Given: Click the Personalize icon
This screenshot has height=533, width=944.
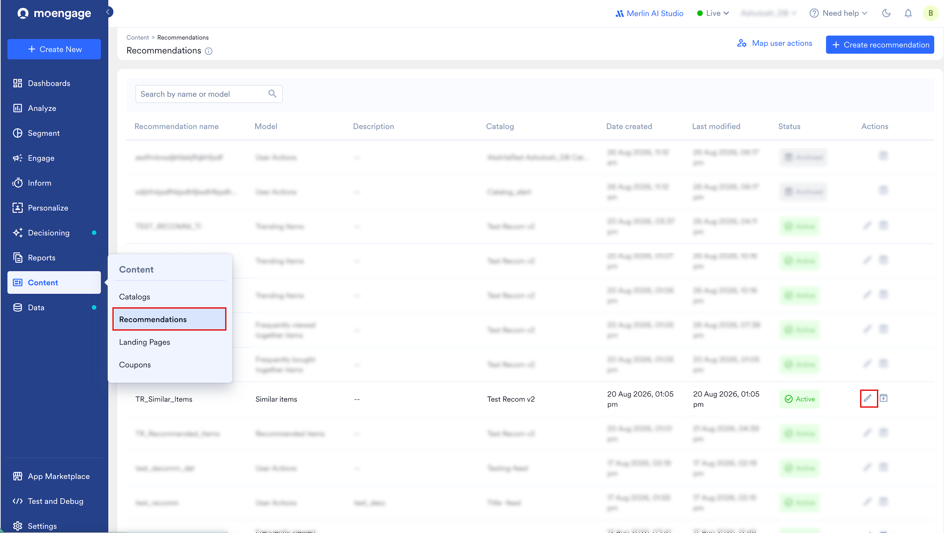Looking at the screenshot, I should click(x=17, y=208).
